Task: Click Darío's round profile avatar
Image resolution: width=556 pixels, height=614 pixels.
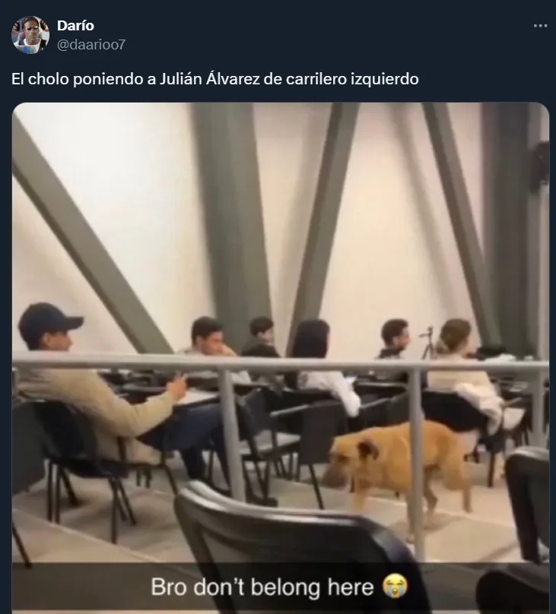Action: (x=30, y=34)
